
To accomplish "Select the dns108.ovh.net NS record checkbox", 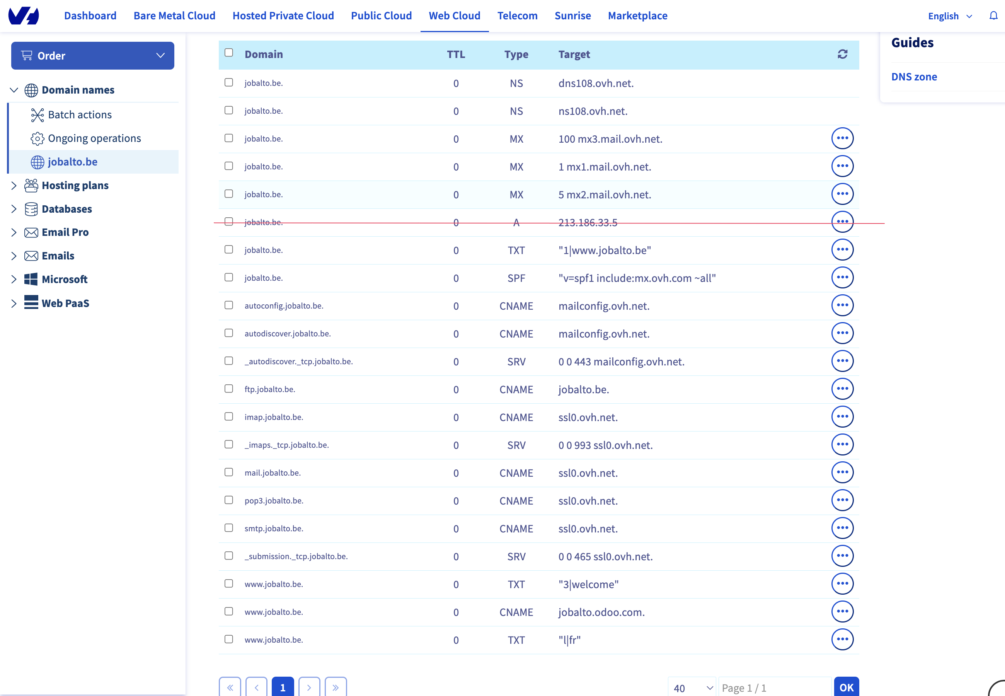I will click(229, 82).
